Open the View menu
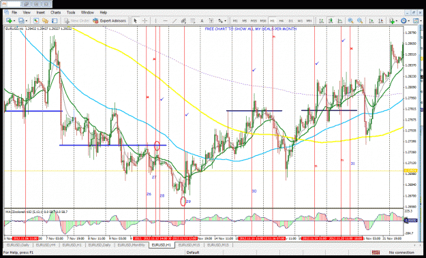Screen dimensions: 426x258 (27, 12)
